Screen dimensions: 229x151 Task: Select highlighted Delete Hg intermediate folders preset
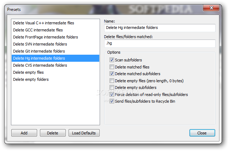point(55,58)
